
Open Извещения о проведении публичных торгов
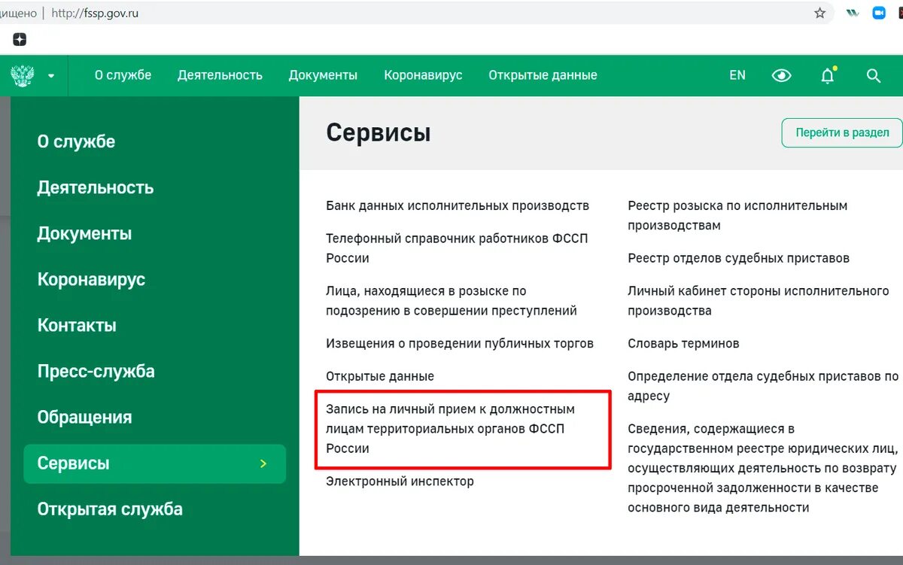460,343
